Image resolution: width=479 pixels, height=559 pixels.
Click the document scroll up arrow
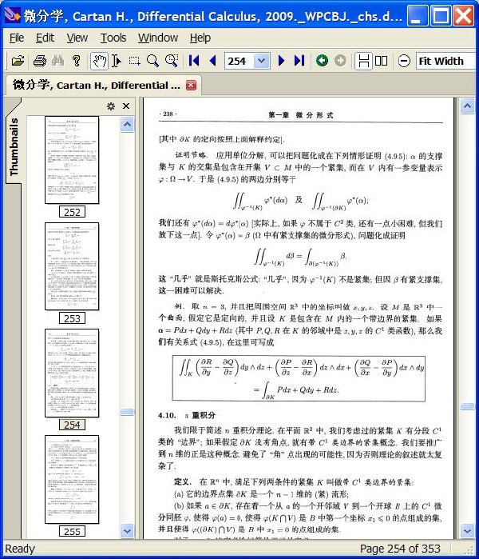pos(467,106)
